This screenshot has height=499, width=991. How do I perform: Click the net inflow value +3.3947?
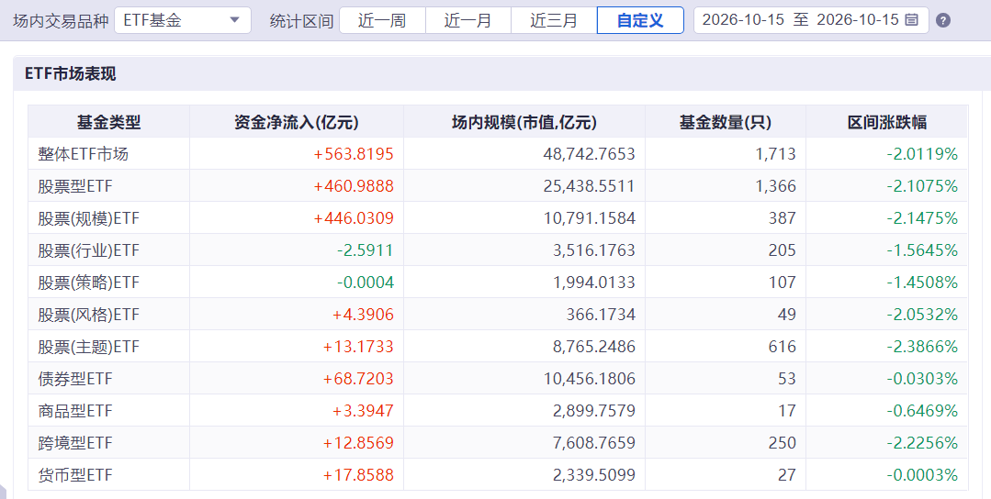[363, 411]
